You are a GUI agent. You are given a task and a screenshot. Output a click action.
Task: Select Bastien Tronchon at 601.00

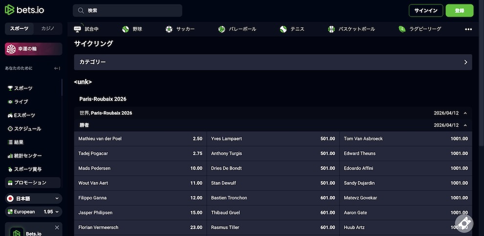(x=273, y=198)
